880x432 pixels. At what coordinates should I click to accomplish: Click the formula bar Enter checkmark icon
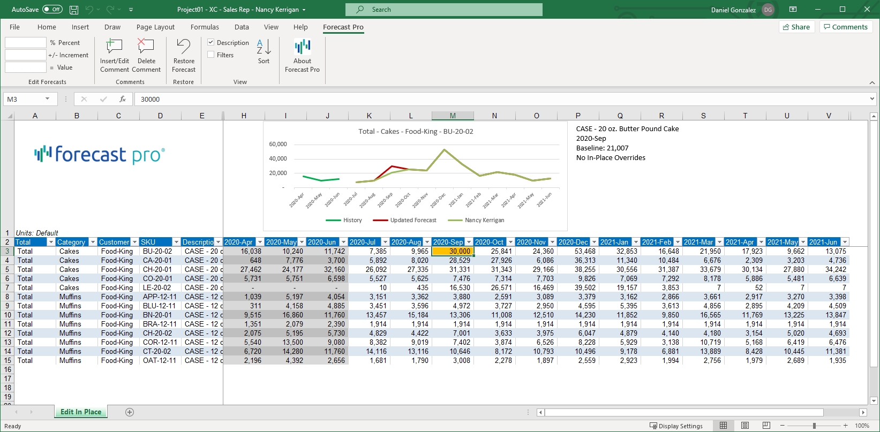pyautogui.click(x=103, y=99)
